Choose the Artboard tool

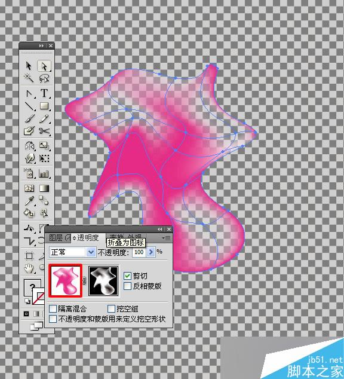point(29,255)
